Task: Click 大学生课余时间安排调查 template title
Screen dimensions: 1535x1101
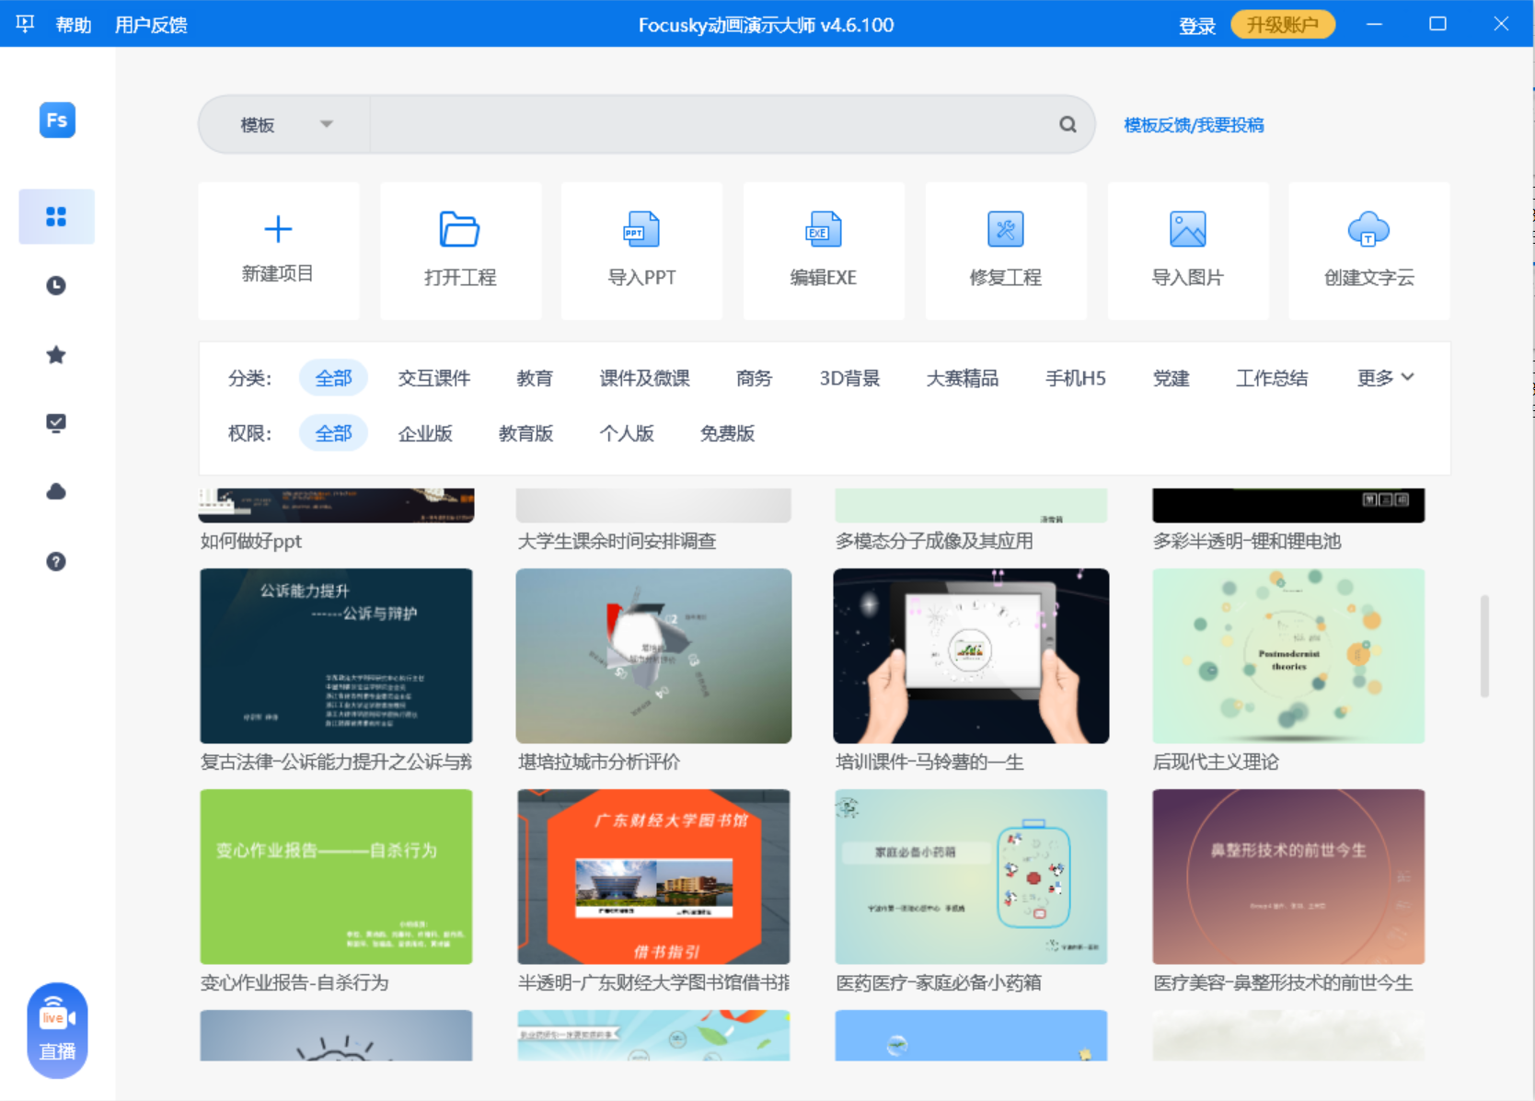Action: coord(617,541)
